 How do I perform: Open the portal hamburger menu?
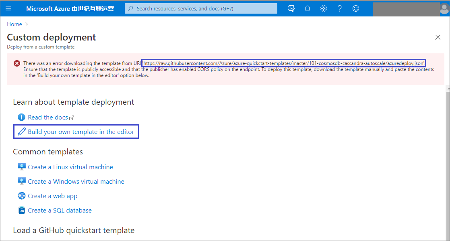click(x=8, y=8)
